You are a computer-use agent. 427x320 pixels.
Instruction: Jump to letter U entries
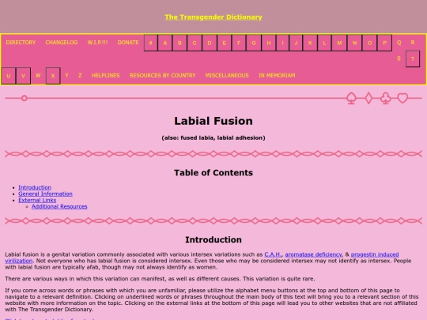tap(9, 76)
